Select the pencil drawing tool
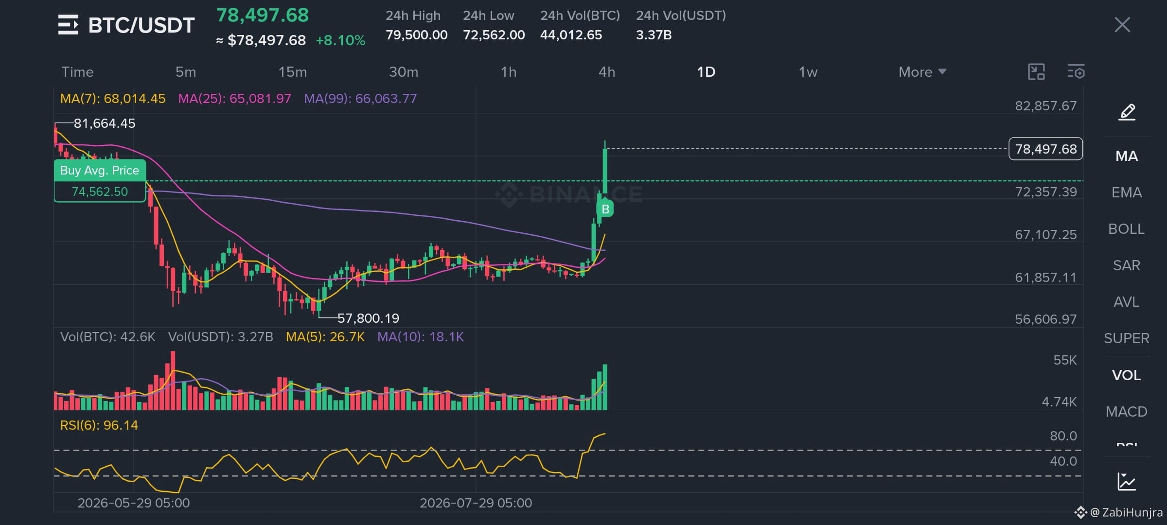Viewport: 1167px width, 525px height. pos(1127,112)
